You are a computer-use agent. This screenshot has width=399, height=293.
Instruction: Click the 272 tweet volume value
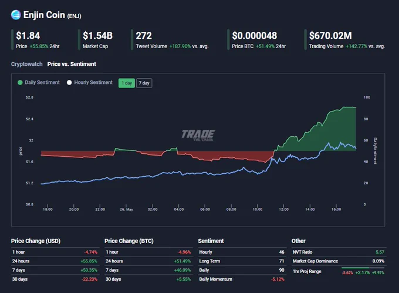[x=144, y=36]
